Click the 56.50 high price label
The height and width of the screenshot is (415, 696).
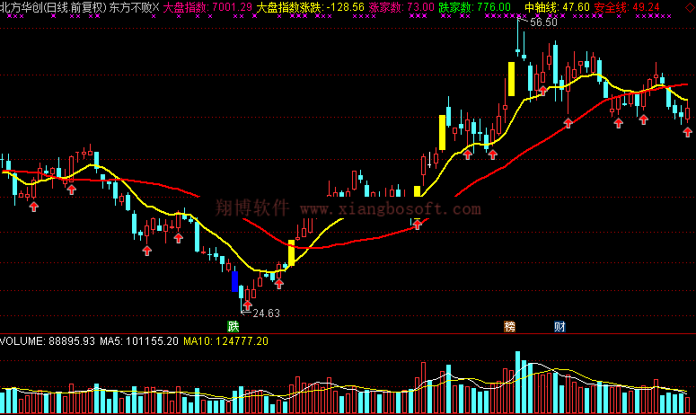[x=543, y=22]
